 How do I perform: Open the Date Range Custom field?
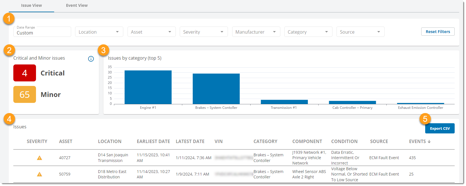tap(42, 32)
